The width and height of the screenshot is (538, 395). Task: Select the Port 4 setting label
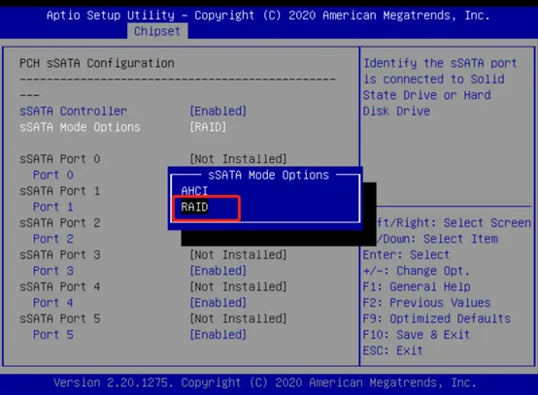[x=53, y=303]
